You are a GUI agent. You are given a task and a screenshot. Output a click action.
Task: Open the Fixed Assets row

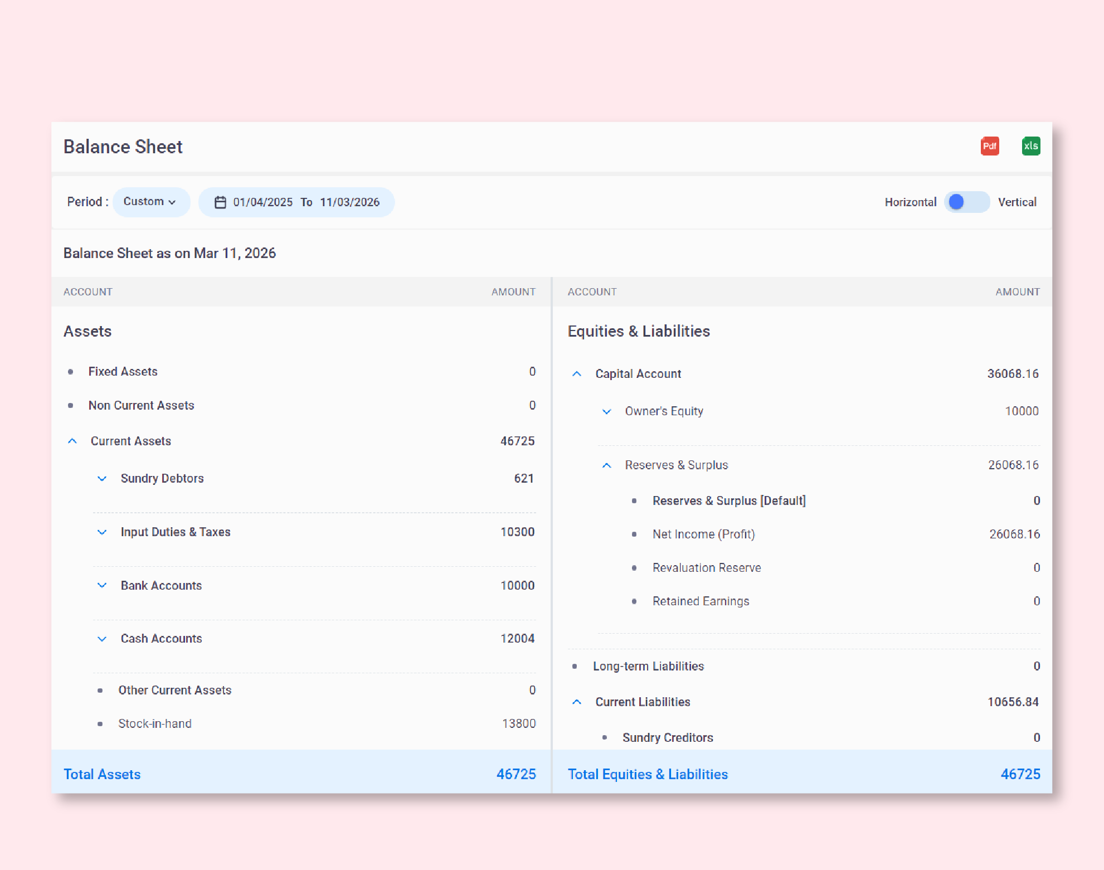[x=123, y=372]
